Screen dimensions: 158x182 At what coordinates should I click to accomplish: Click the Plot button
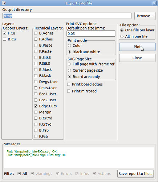point(137,47)
